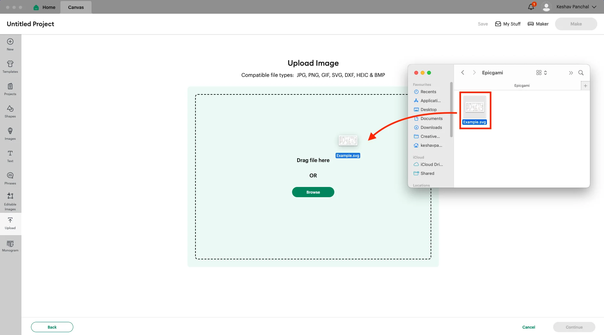Open the Maker machine selector
Image resolution: width=604 pixels, height=335 pixels.
pyautogui.click(x=538, y=24)
